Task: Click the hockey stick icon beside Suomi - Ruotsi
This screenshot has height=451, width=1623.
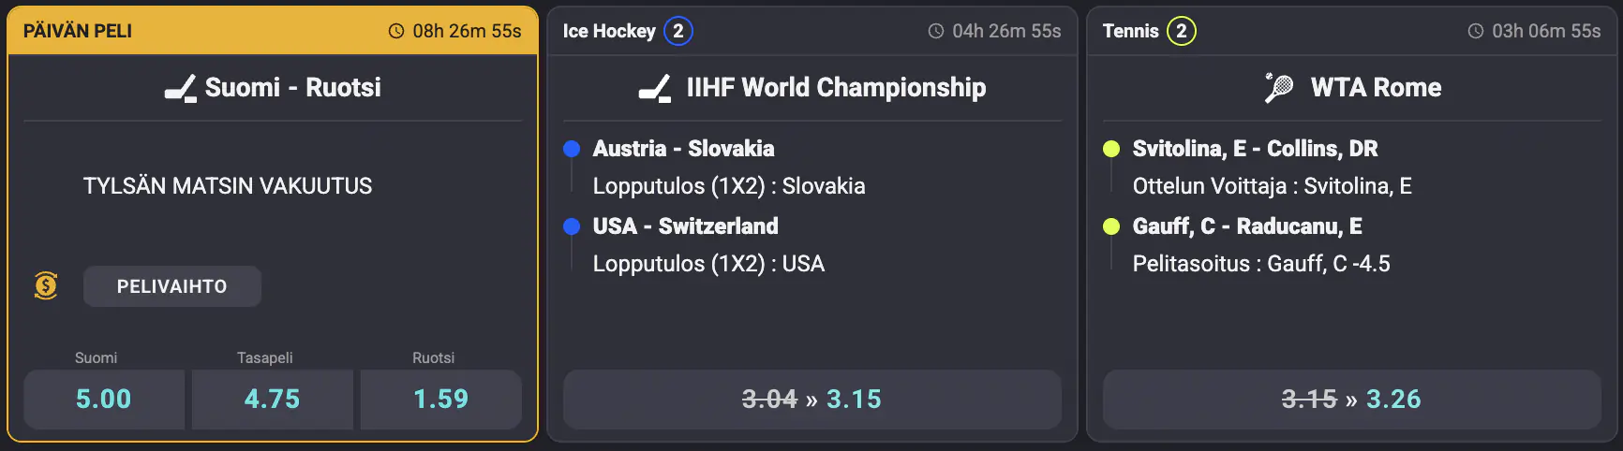Action: (x=181, y=88)
